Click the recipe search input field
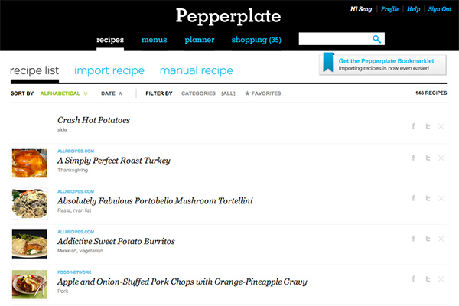The image size is (459, 306). (x=334, y=39)
